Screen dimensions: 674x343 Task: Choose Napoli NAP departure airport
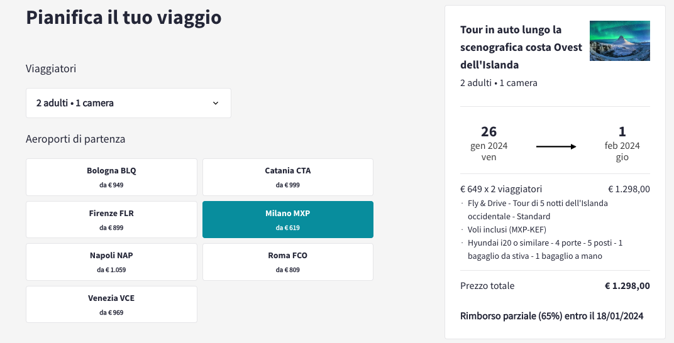point(111,262)
